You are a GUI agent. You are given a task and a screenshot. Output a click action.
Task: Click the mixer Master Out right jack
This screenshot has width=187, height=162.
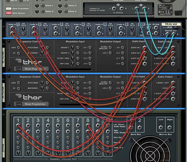point(174,34)
